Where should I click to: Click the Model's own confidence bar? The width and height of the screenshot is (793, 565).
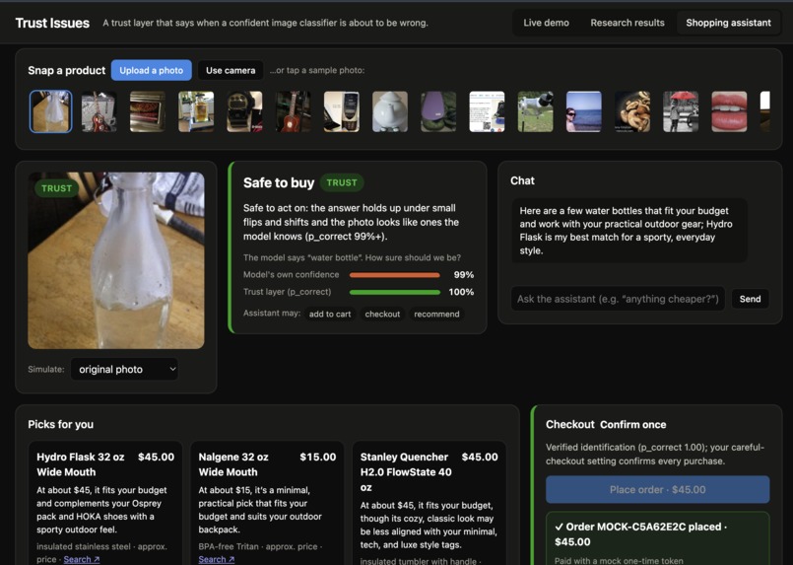tap(394, 275)
